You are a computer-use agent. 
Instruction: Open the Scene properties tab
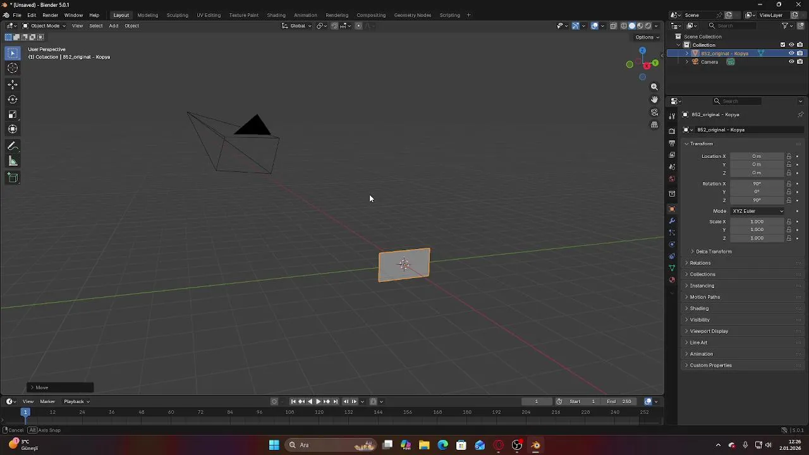(672, 167)
